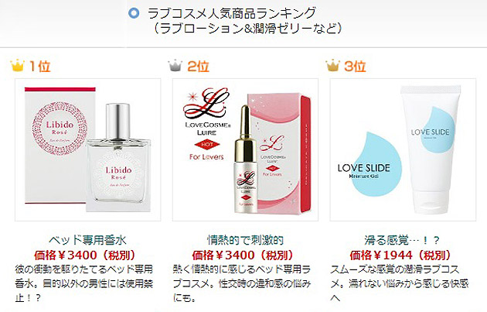The height and width of the screenshot is (312, 487).
Task: Select the ¥1944 price under Love Slide
Action: pos(400,255)
